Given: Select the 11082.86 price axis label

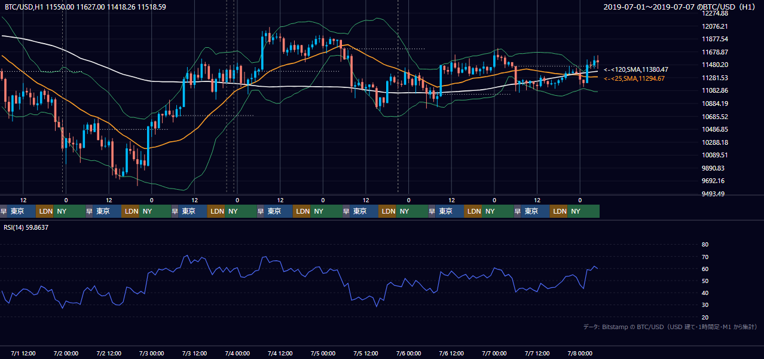Looking at the screenshot, I should [x=715, y=90].
